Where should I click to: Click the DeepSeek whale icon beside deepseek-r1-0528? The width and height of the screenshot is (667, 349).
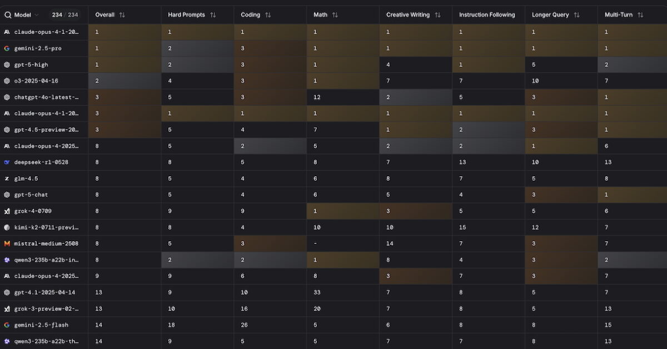(x=7, y=162)
